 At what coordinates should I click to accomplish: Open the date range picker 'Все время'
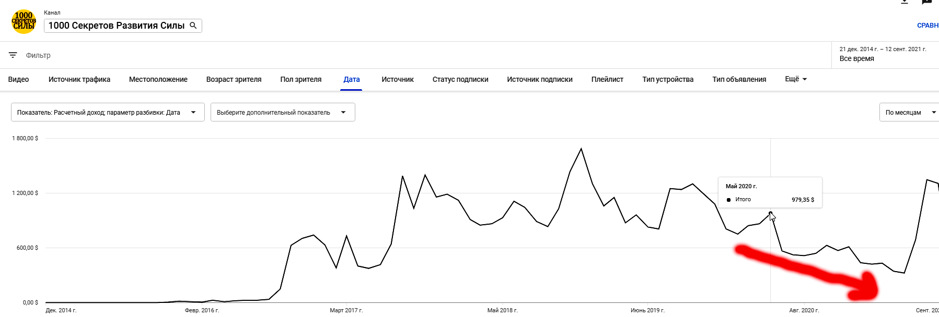pos(883,54)
